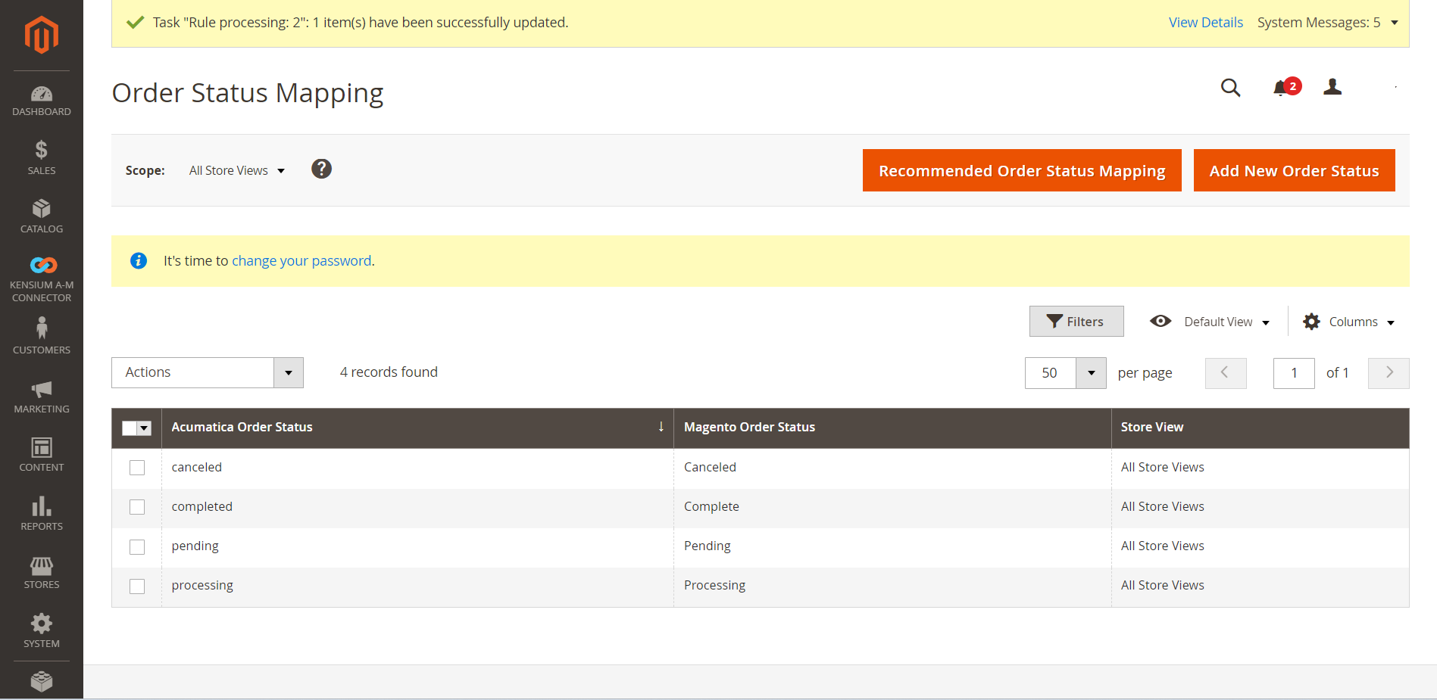The width and height of the screenshot is (1437, 700).
Task: Open the per page 50 dropdown
Action: [x=1091, y=373]
